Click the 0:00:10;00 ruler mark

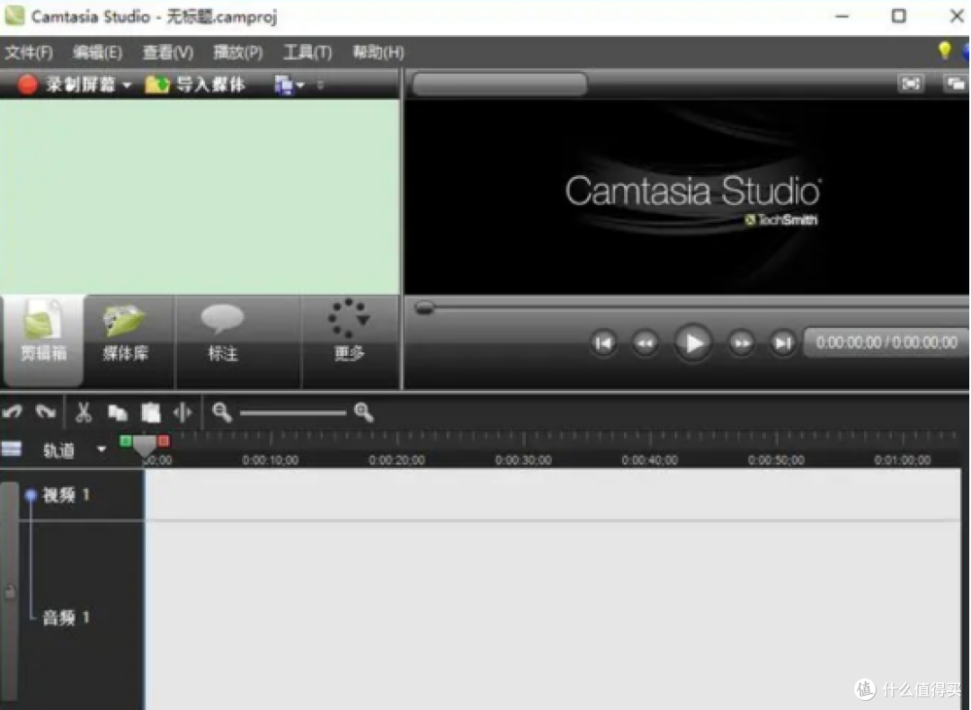(x=271, y=460)
